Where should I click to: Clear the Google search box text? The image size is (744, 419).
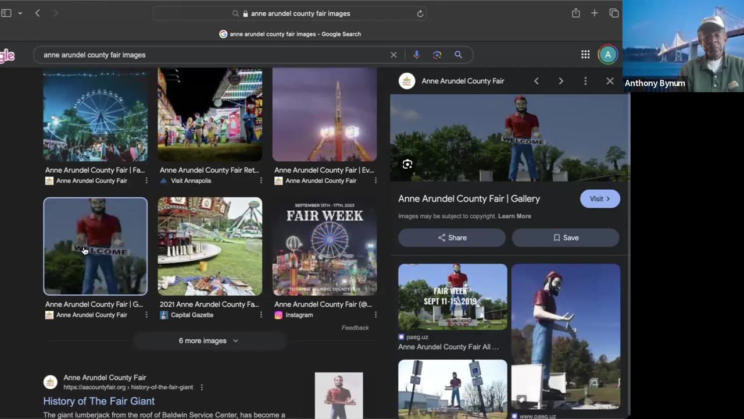click(394, 55)
